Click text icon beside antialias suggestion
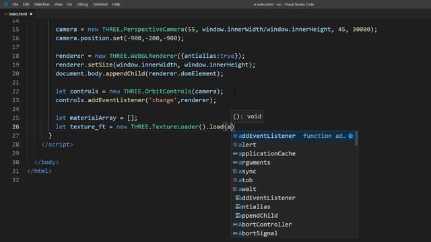The height and width of the screenshot is (242, 431). click(238, 206)
